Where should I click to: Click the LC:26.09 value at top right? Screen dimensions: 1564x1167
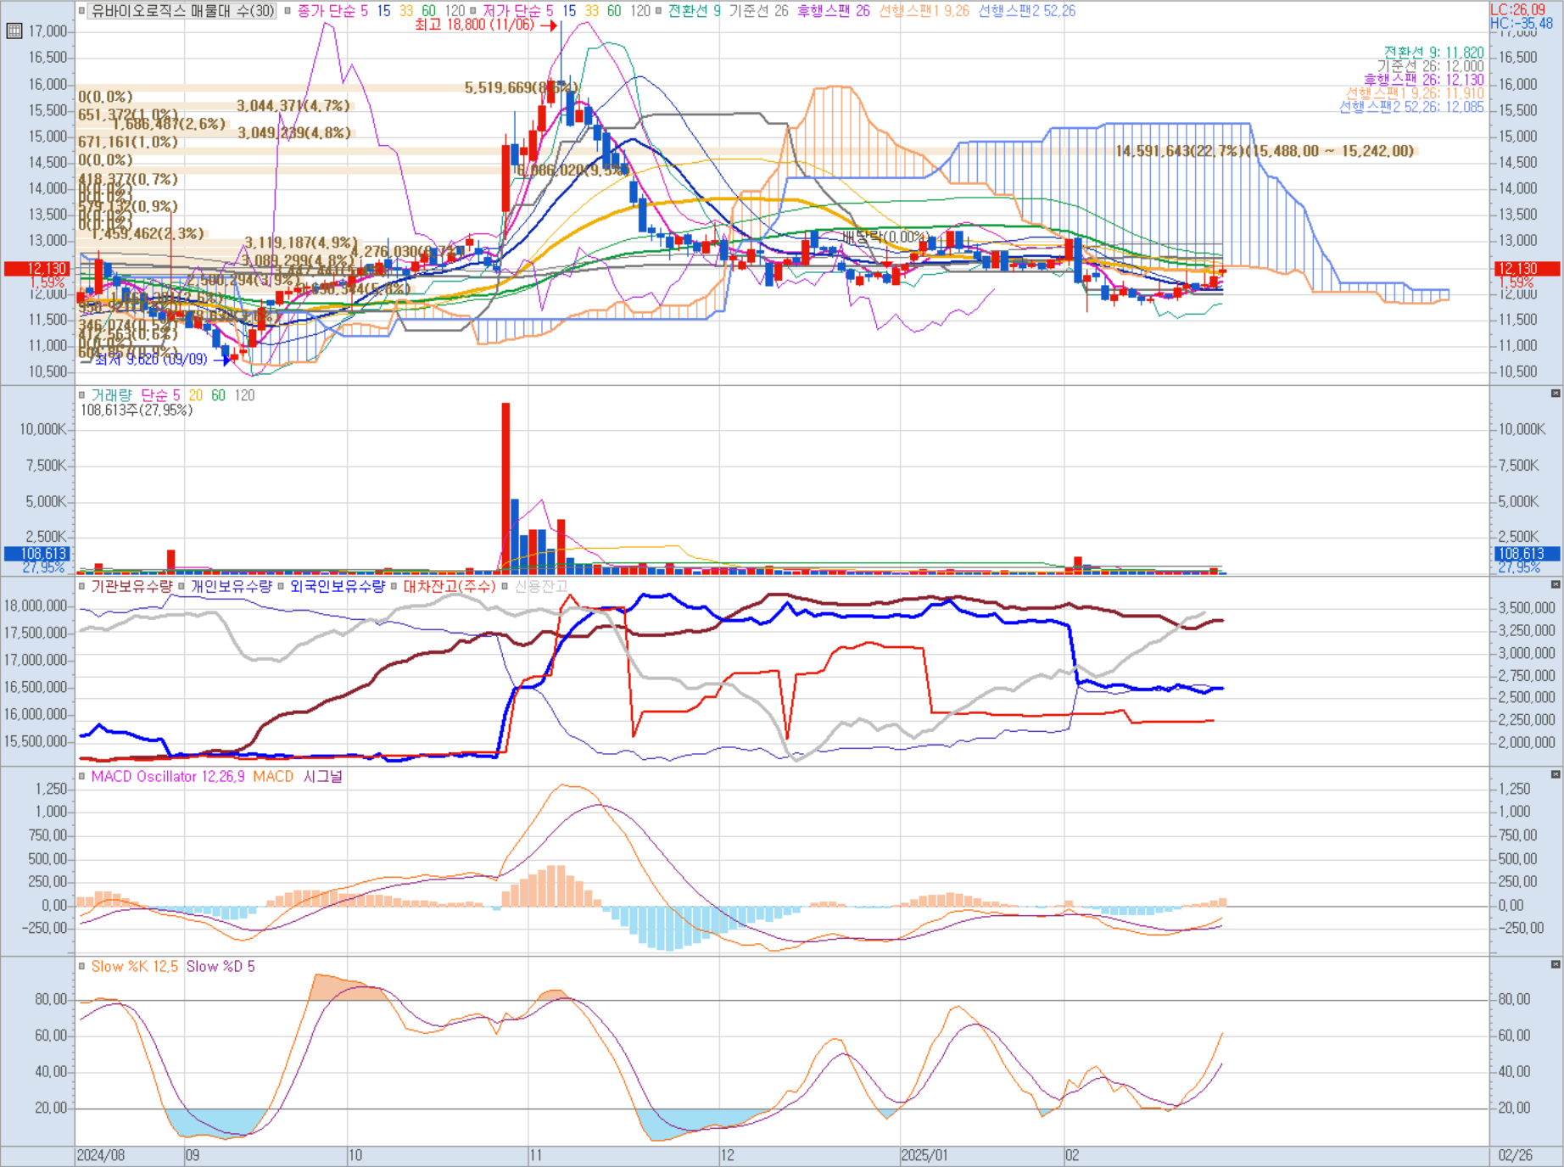1517,9
